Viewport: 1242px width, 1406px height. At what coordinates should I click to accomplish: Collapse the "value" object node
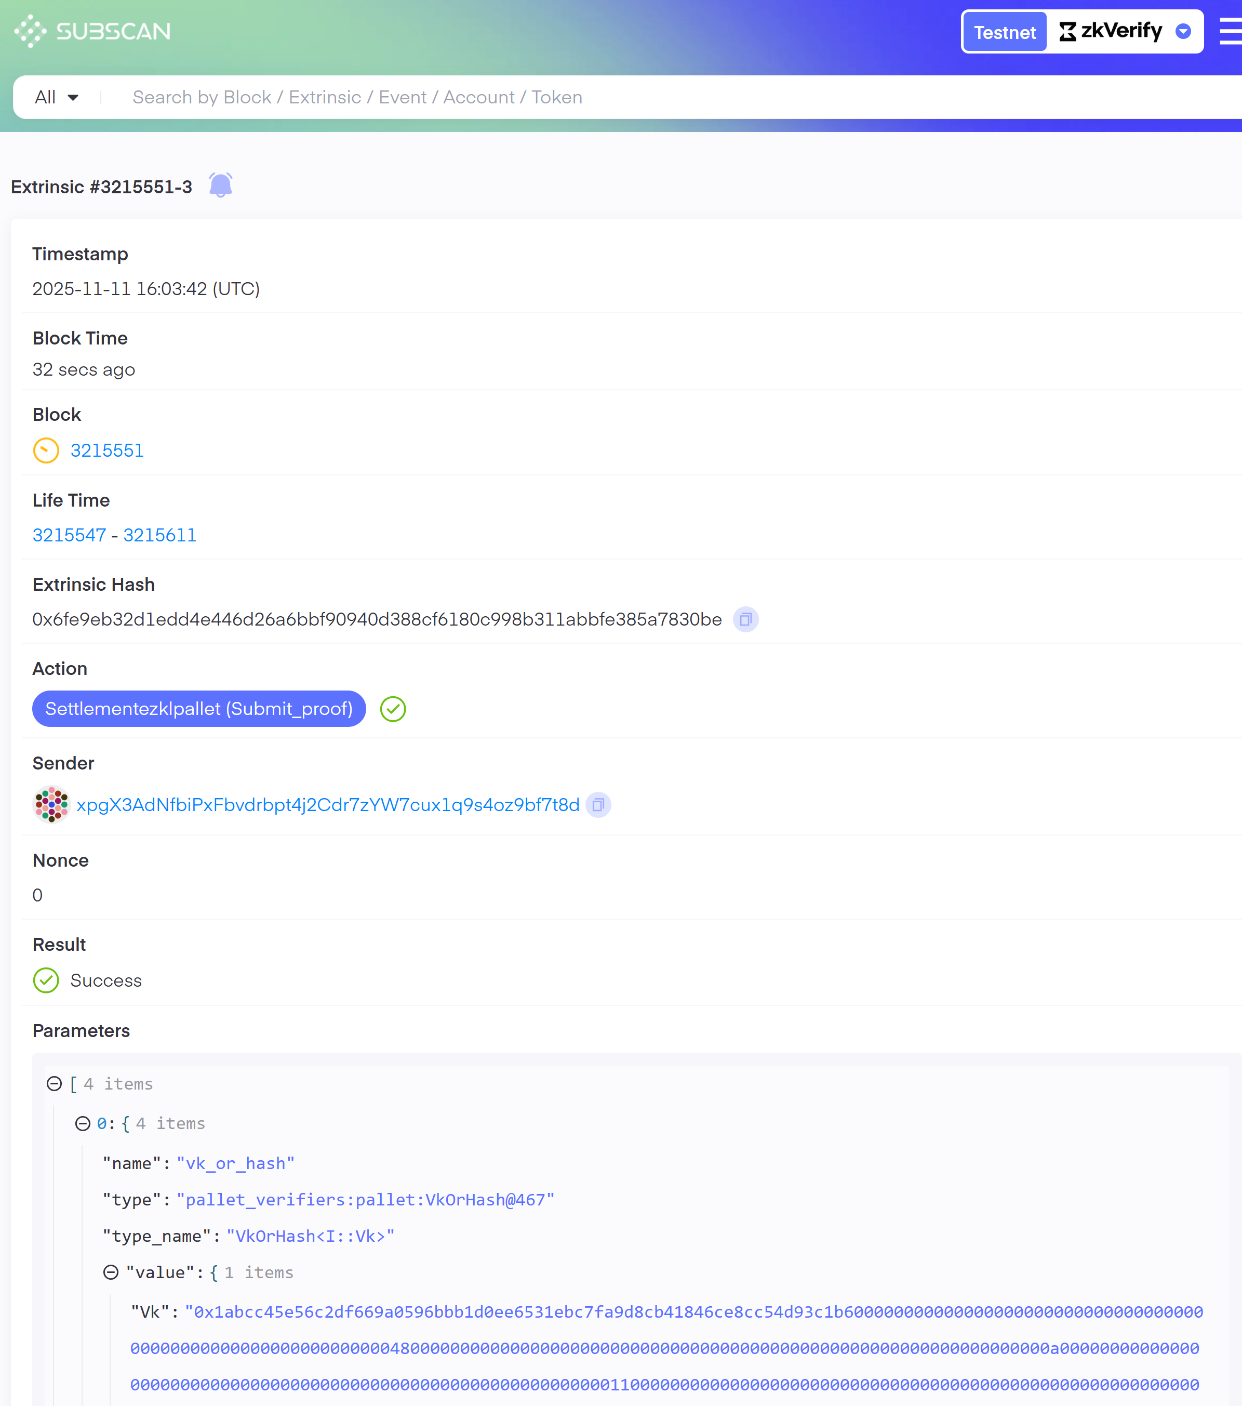coord(111,1272)
